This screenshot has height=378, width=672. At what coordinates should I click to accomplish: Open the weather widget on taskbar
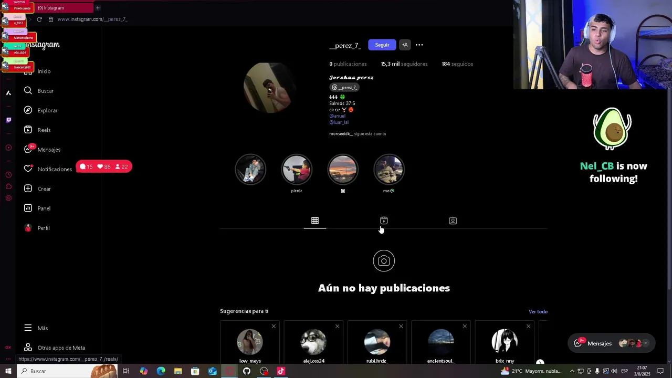tap(531, 371)
